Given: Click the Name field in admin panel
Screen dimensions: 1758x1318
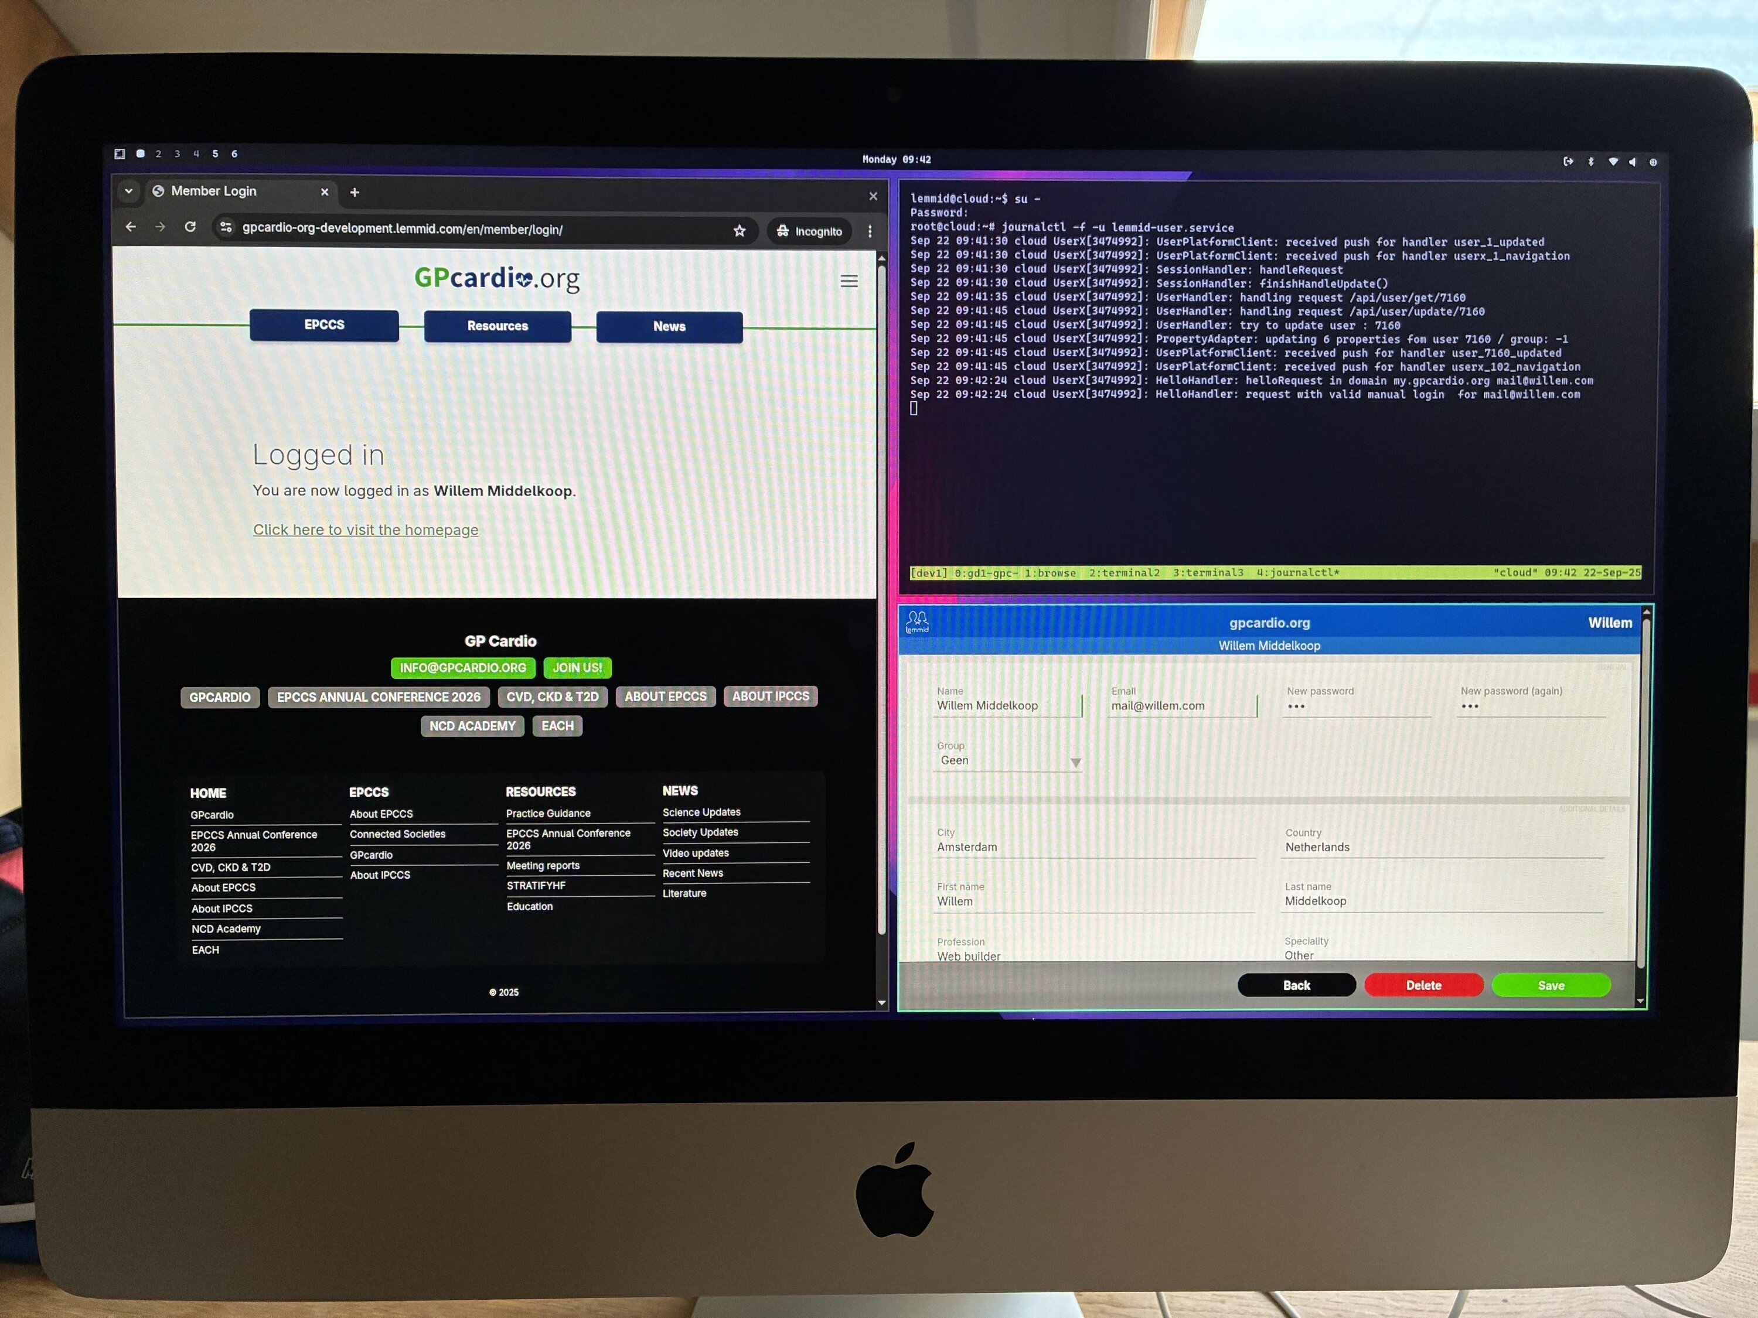Looking at the screenshot, I should point(1008,705).
